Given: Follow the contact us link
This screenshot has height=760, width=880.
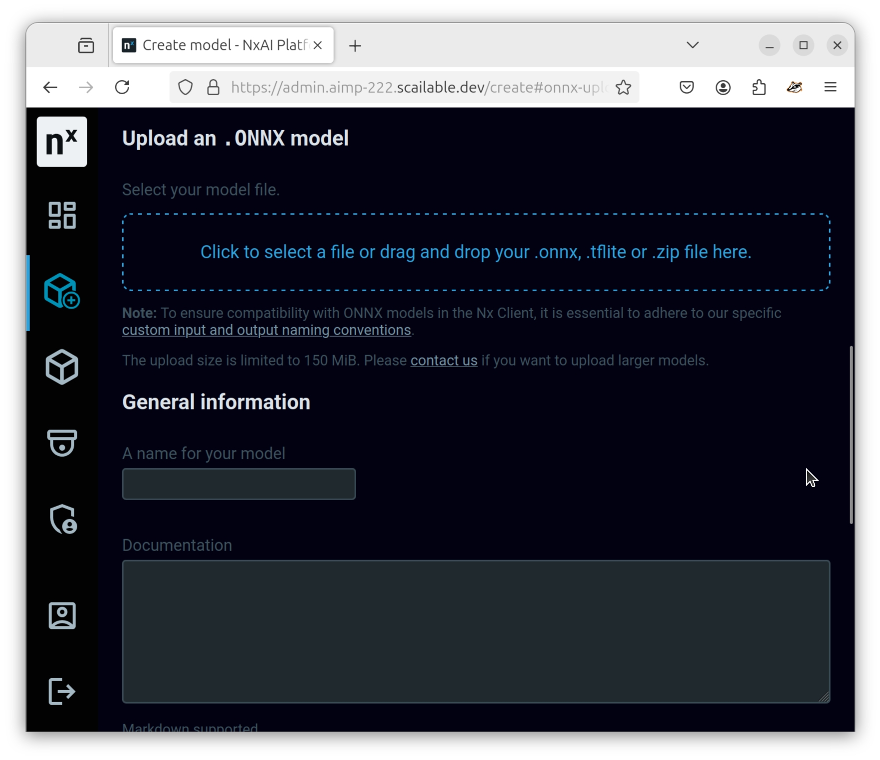Looking at the screenshot, I should [x=443, y=361].
